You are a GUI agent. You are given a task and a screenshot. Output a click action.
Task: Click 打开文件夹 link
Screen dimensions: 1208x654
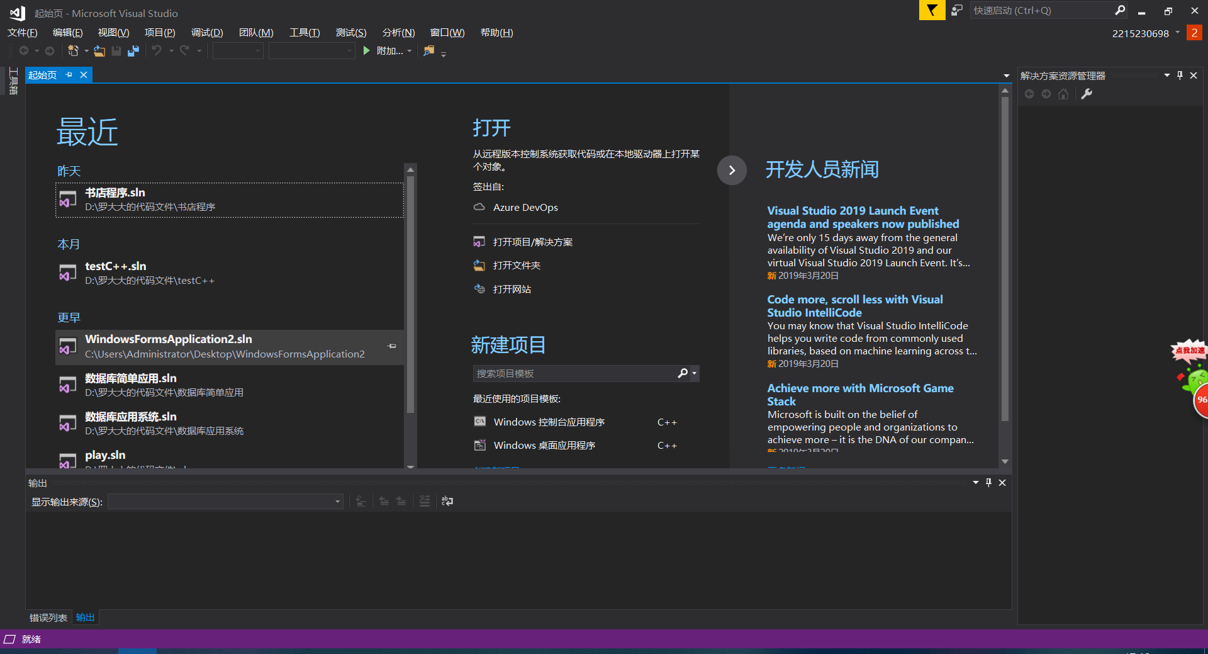pos(517,266)
